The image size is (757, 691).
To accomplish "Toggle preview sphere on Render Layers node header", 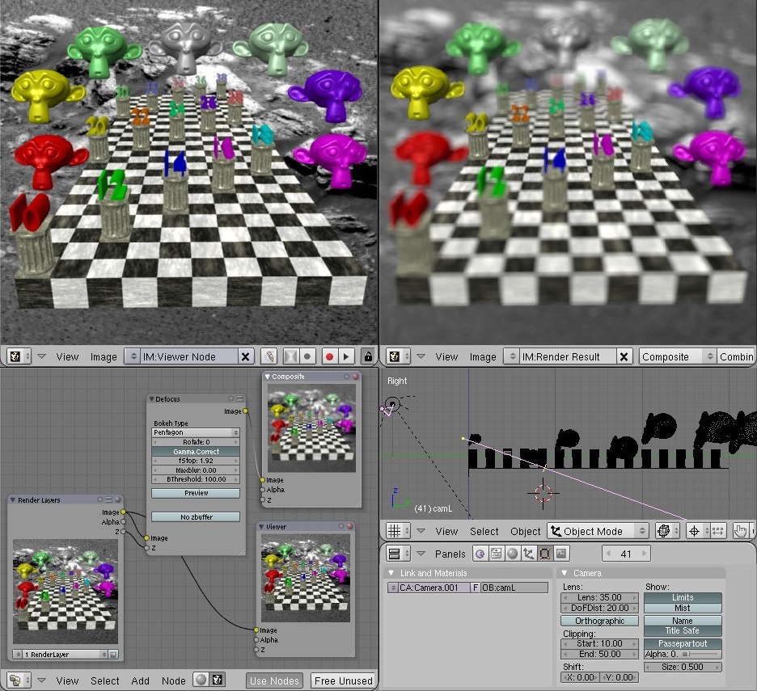I will (117, 499).
